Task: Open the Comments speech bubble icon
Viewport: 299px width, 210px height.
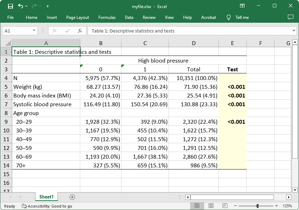Action: click(290, 17)
